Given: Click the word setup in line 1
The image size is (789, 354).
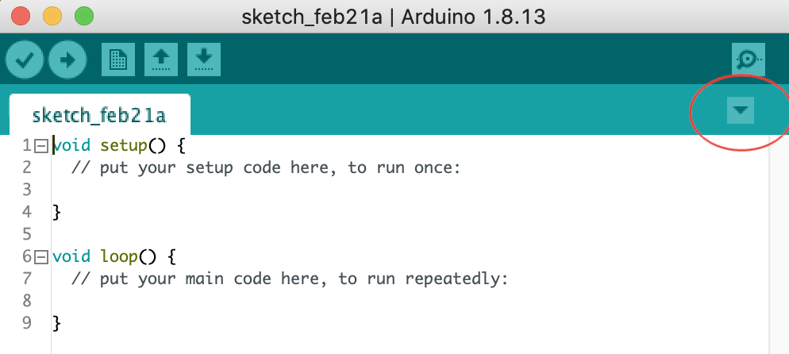Looking at the screenshot, I should (x=123, y=146).
